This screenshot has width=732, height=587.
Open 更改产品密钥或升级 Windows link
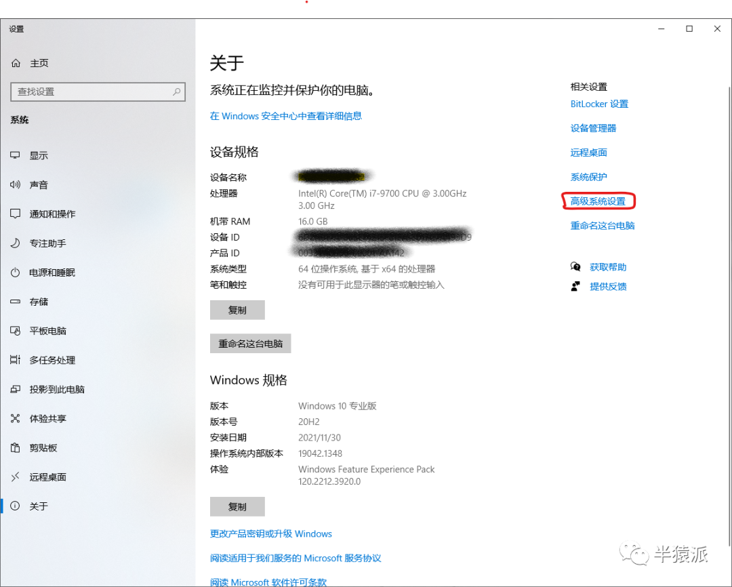coord(270,533)
